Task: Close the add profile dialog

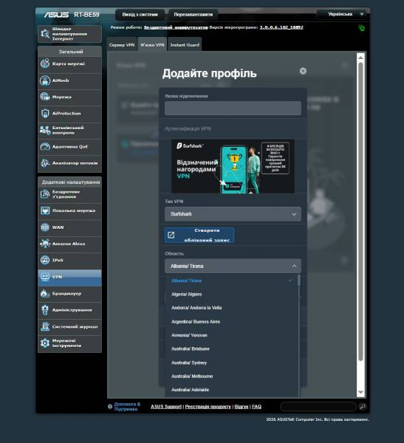Action: 303,71
